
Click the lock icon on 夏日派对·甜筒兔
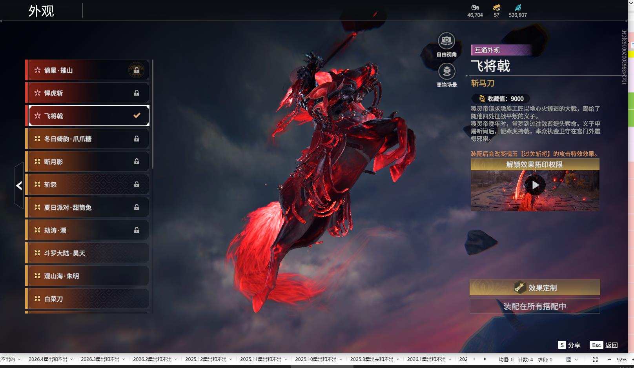[137, 207]
